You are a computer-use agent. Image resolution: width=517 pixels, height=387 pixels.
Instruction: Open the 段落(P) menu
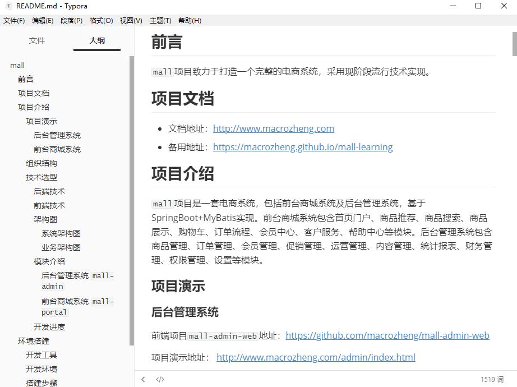pyautogui.click(x=72, y=21)
